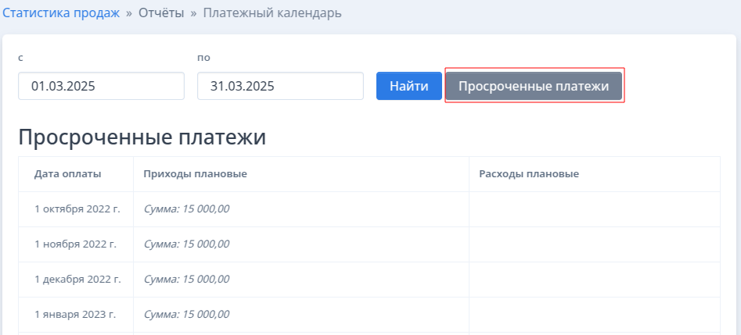This screenshot has width=741, height=335.
Task: Click the empty Расходы плановые cell for October 2022
Action: pos(595,209)
